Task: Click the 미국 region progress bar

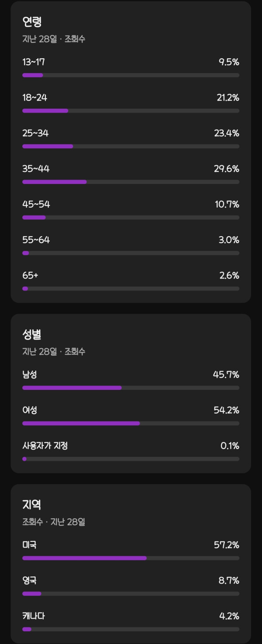Action: click(x=131, y=558)
